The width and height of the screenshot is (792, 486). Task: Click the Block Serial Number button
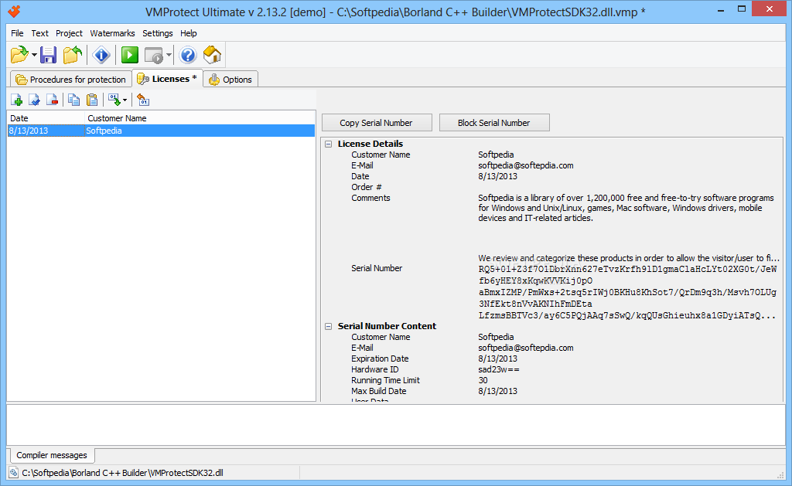pos(494,123)
